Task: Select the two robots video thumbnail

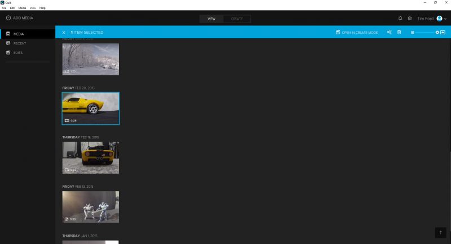Action: pos(90,207)
